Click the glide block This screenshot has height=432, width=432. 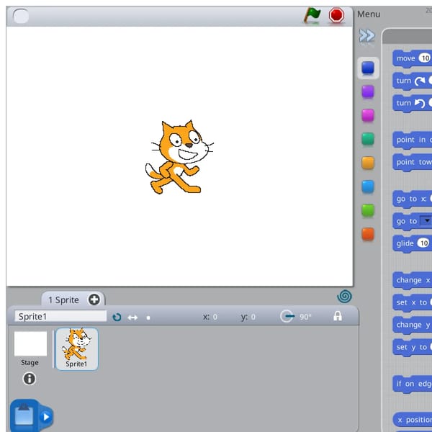click(x=412, y=243)
